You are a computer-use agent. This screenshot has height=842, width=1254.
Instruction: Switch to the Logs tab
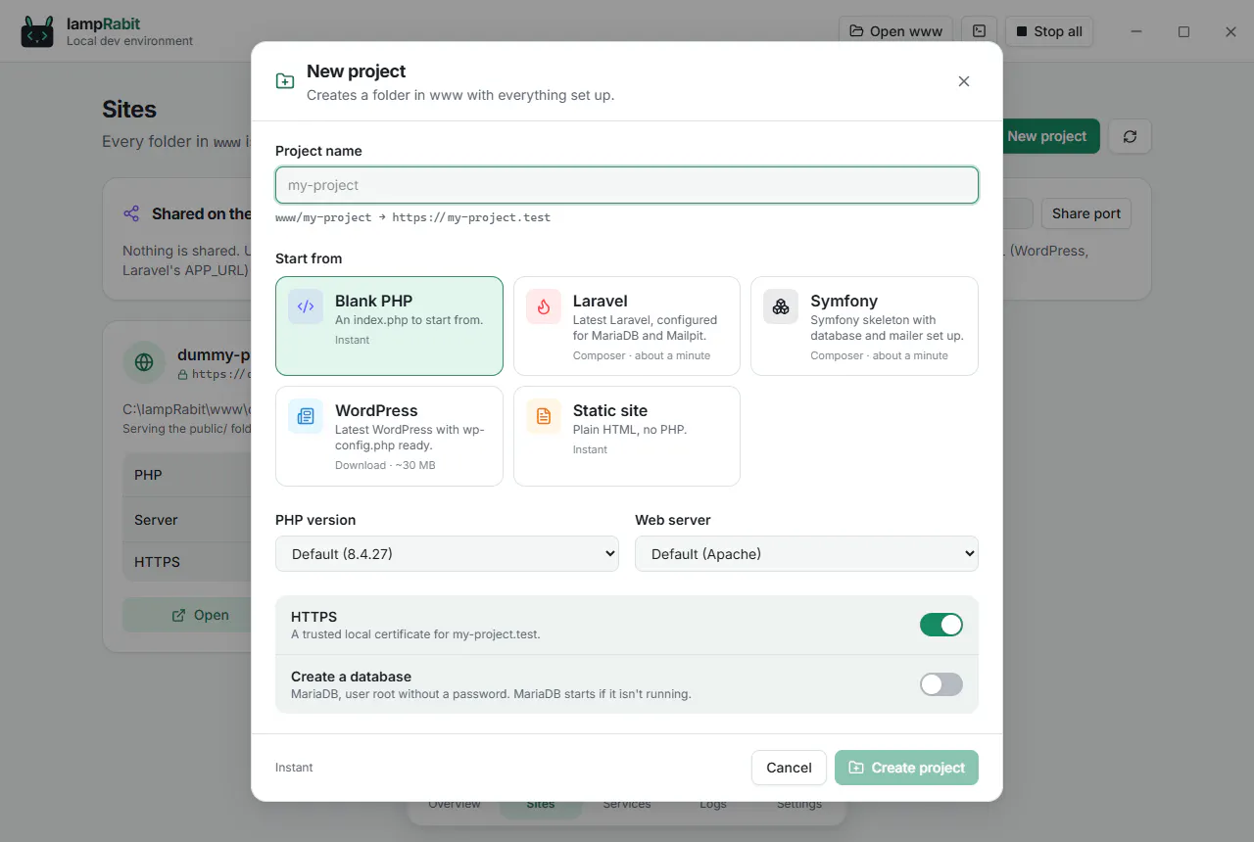(713, 804)
